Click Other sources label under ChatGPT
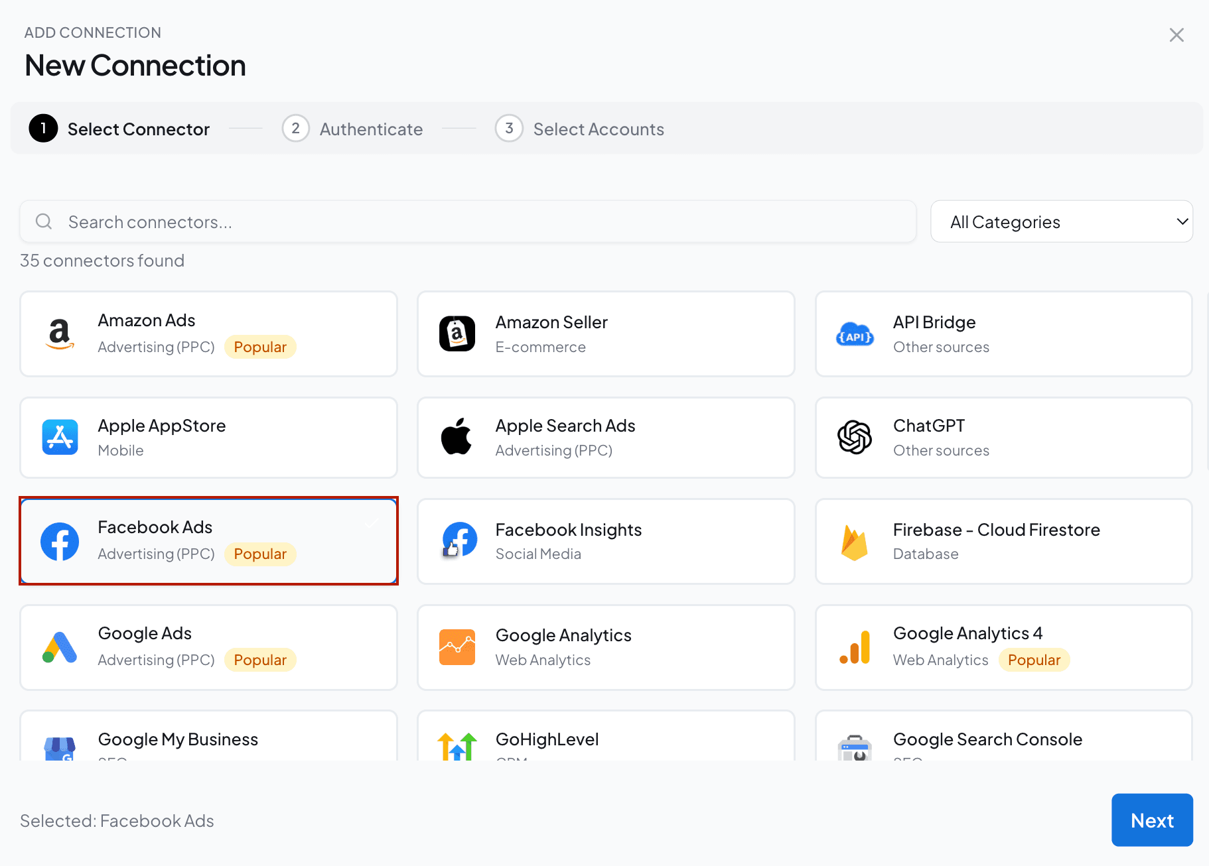Image resolution: width=1209 pixels, height=866 pixels. 941,450
